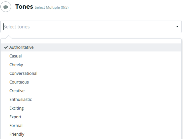This screenshot has width=183, height=139.
Task: Click the dropdown panel's pointer notch
Action: click(x=9, y=37)
